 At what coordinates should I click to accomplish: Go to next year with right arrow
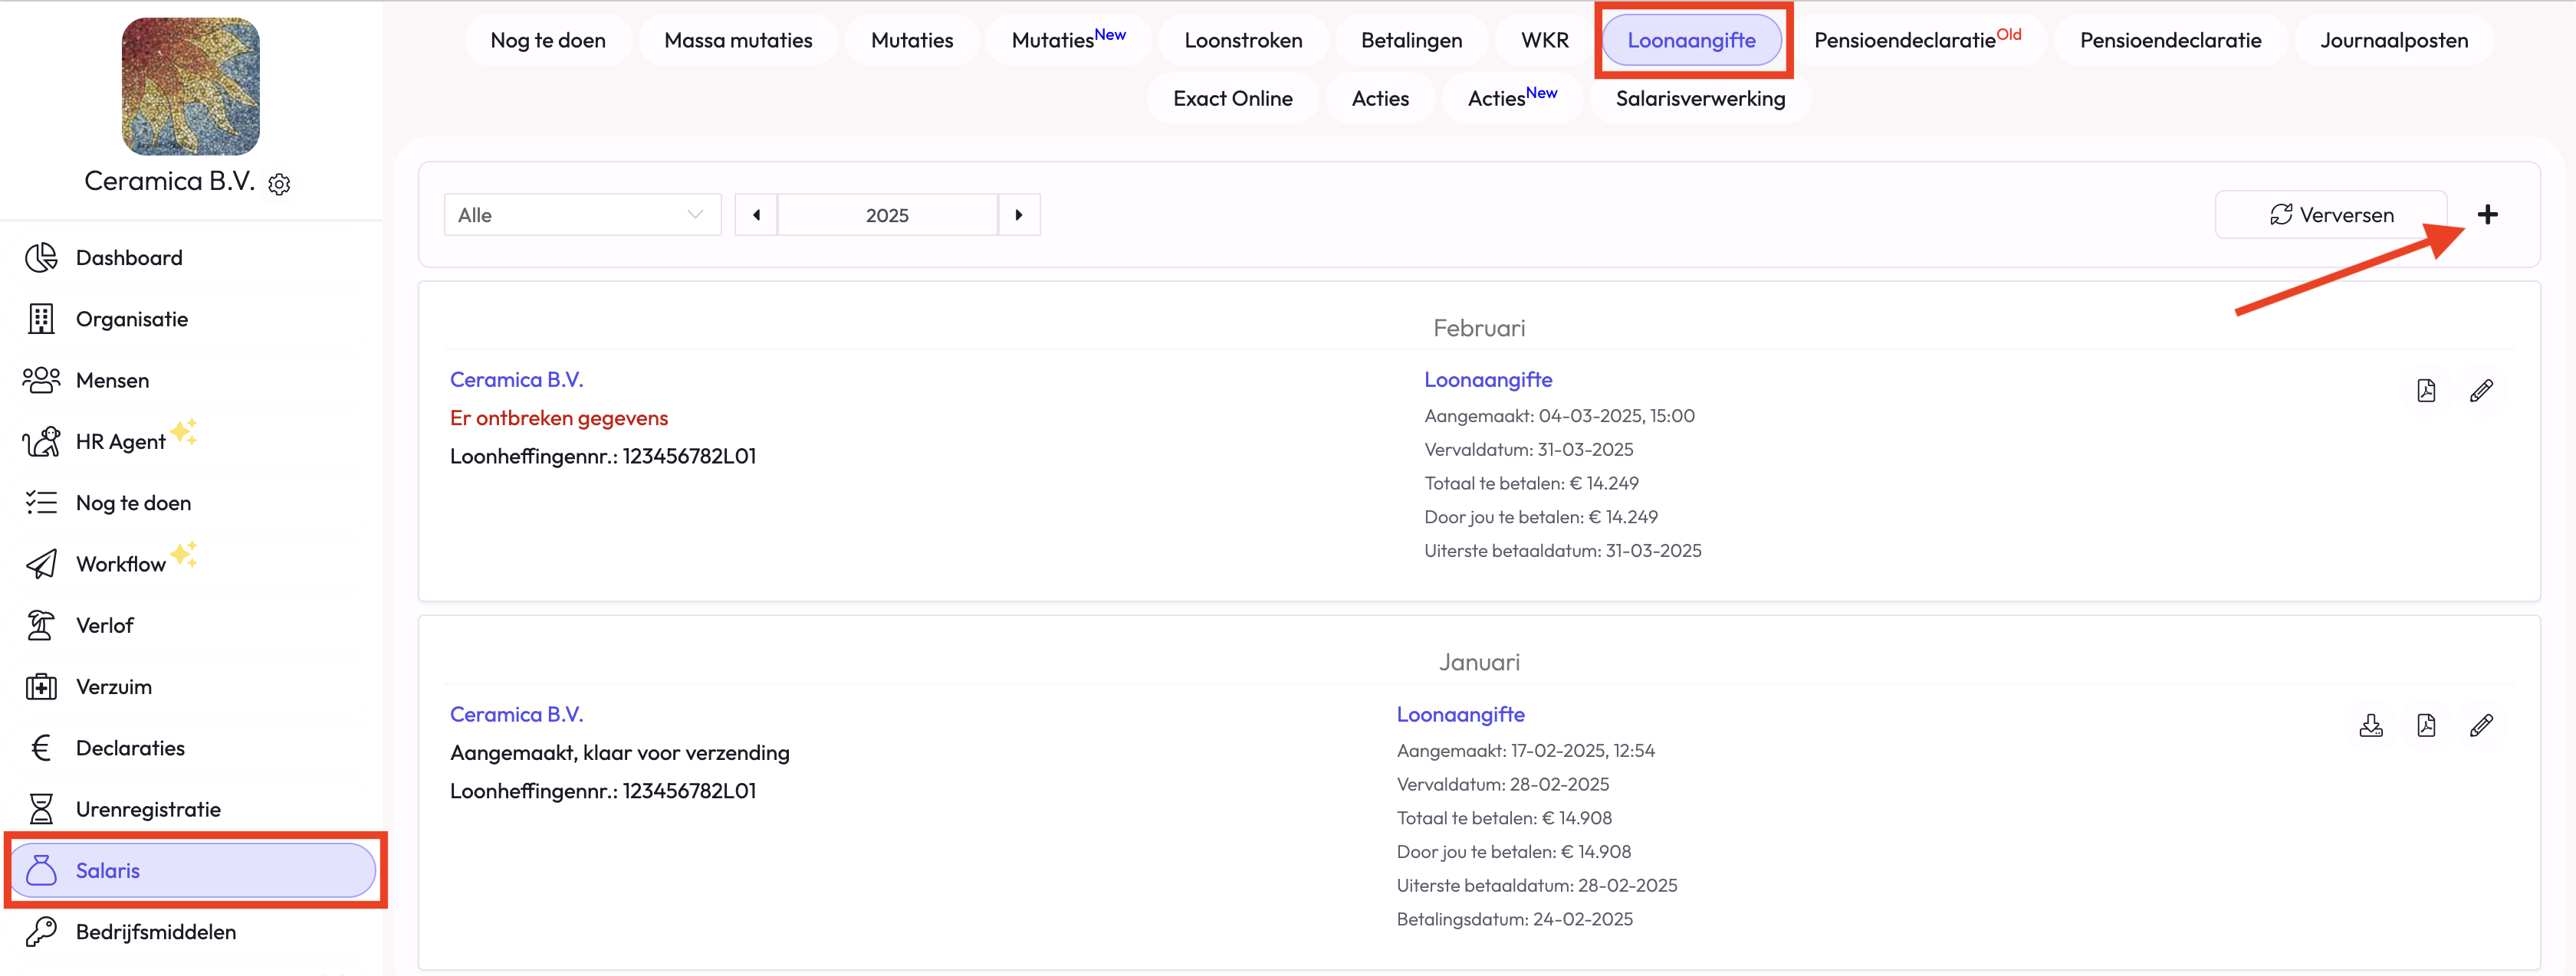point(1018,215)
